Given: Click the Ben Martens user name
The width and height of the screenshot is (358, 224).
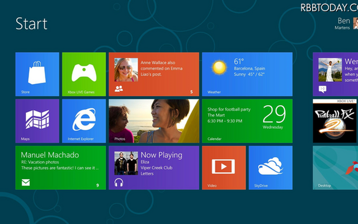Looking at the screenshot, I should pyautogui.click(x=342, y=24).
